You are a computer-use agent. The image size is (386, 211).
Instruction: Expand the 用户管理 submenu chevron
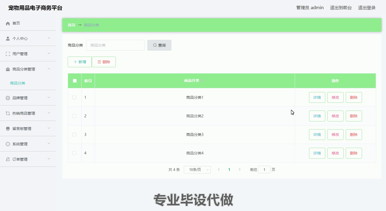49,53
